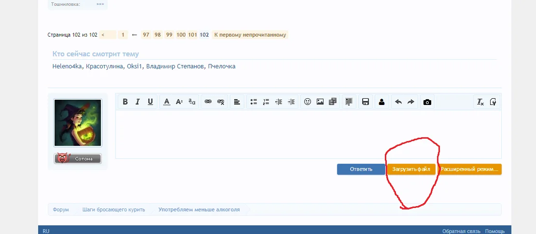Image resolution: width=536 pixels, height=234 pixels.
Task: Open Oksi1's profile
Action: point(134,66)
